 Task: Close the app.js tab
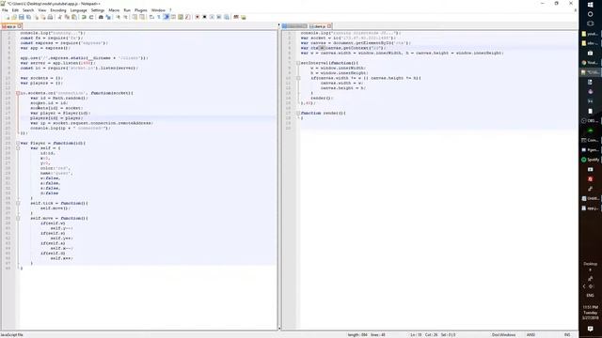20,26
